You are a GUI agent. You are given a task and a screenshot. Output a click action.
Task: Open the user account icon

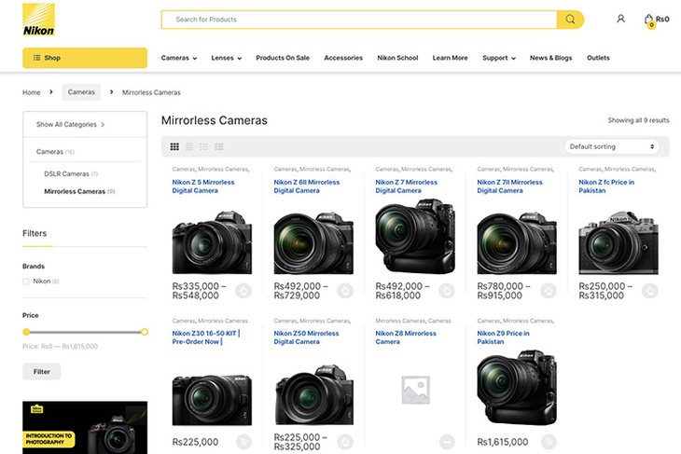tap(621, 19)
